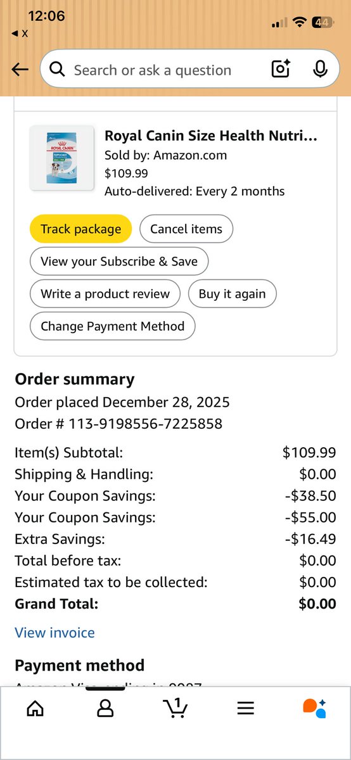Tap the back arrow icon
This screenshot has height=760, width=351.
20,70
